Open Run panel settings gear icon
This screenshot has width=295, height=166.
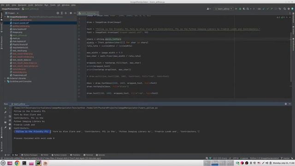point(286,104)
